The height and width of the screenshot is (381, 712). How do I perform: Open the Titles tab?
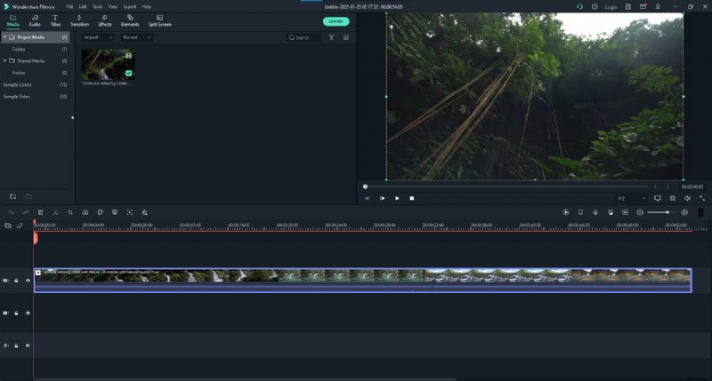[x=55, y=20]
